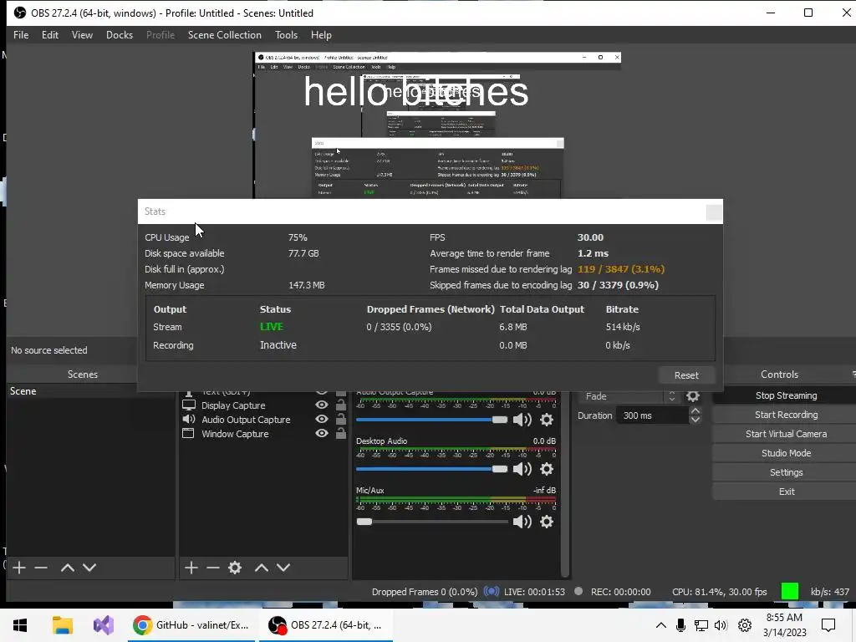The image size is (856, 642).
Task: Open the Scene Collection menu
Action: [224, 35]
